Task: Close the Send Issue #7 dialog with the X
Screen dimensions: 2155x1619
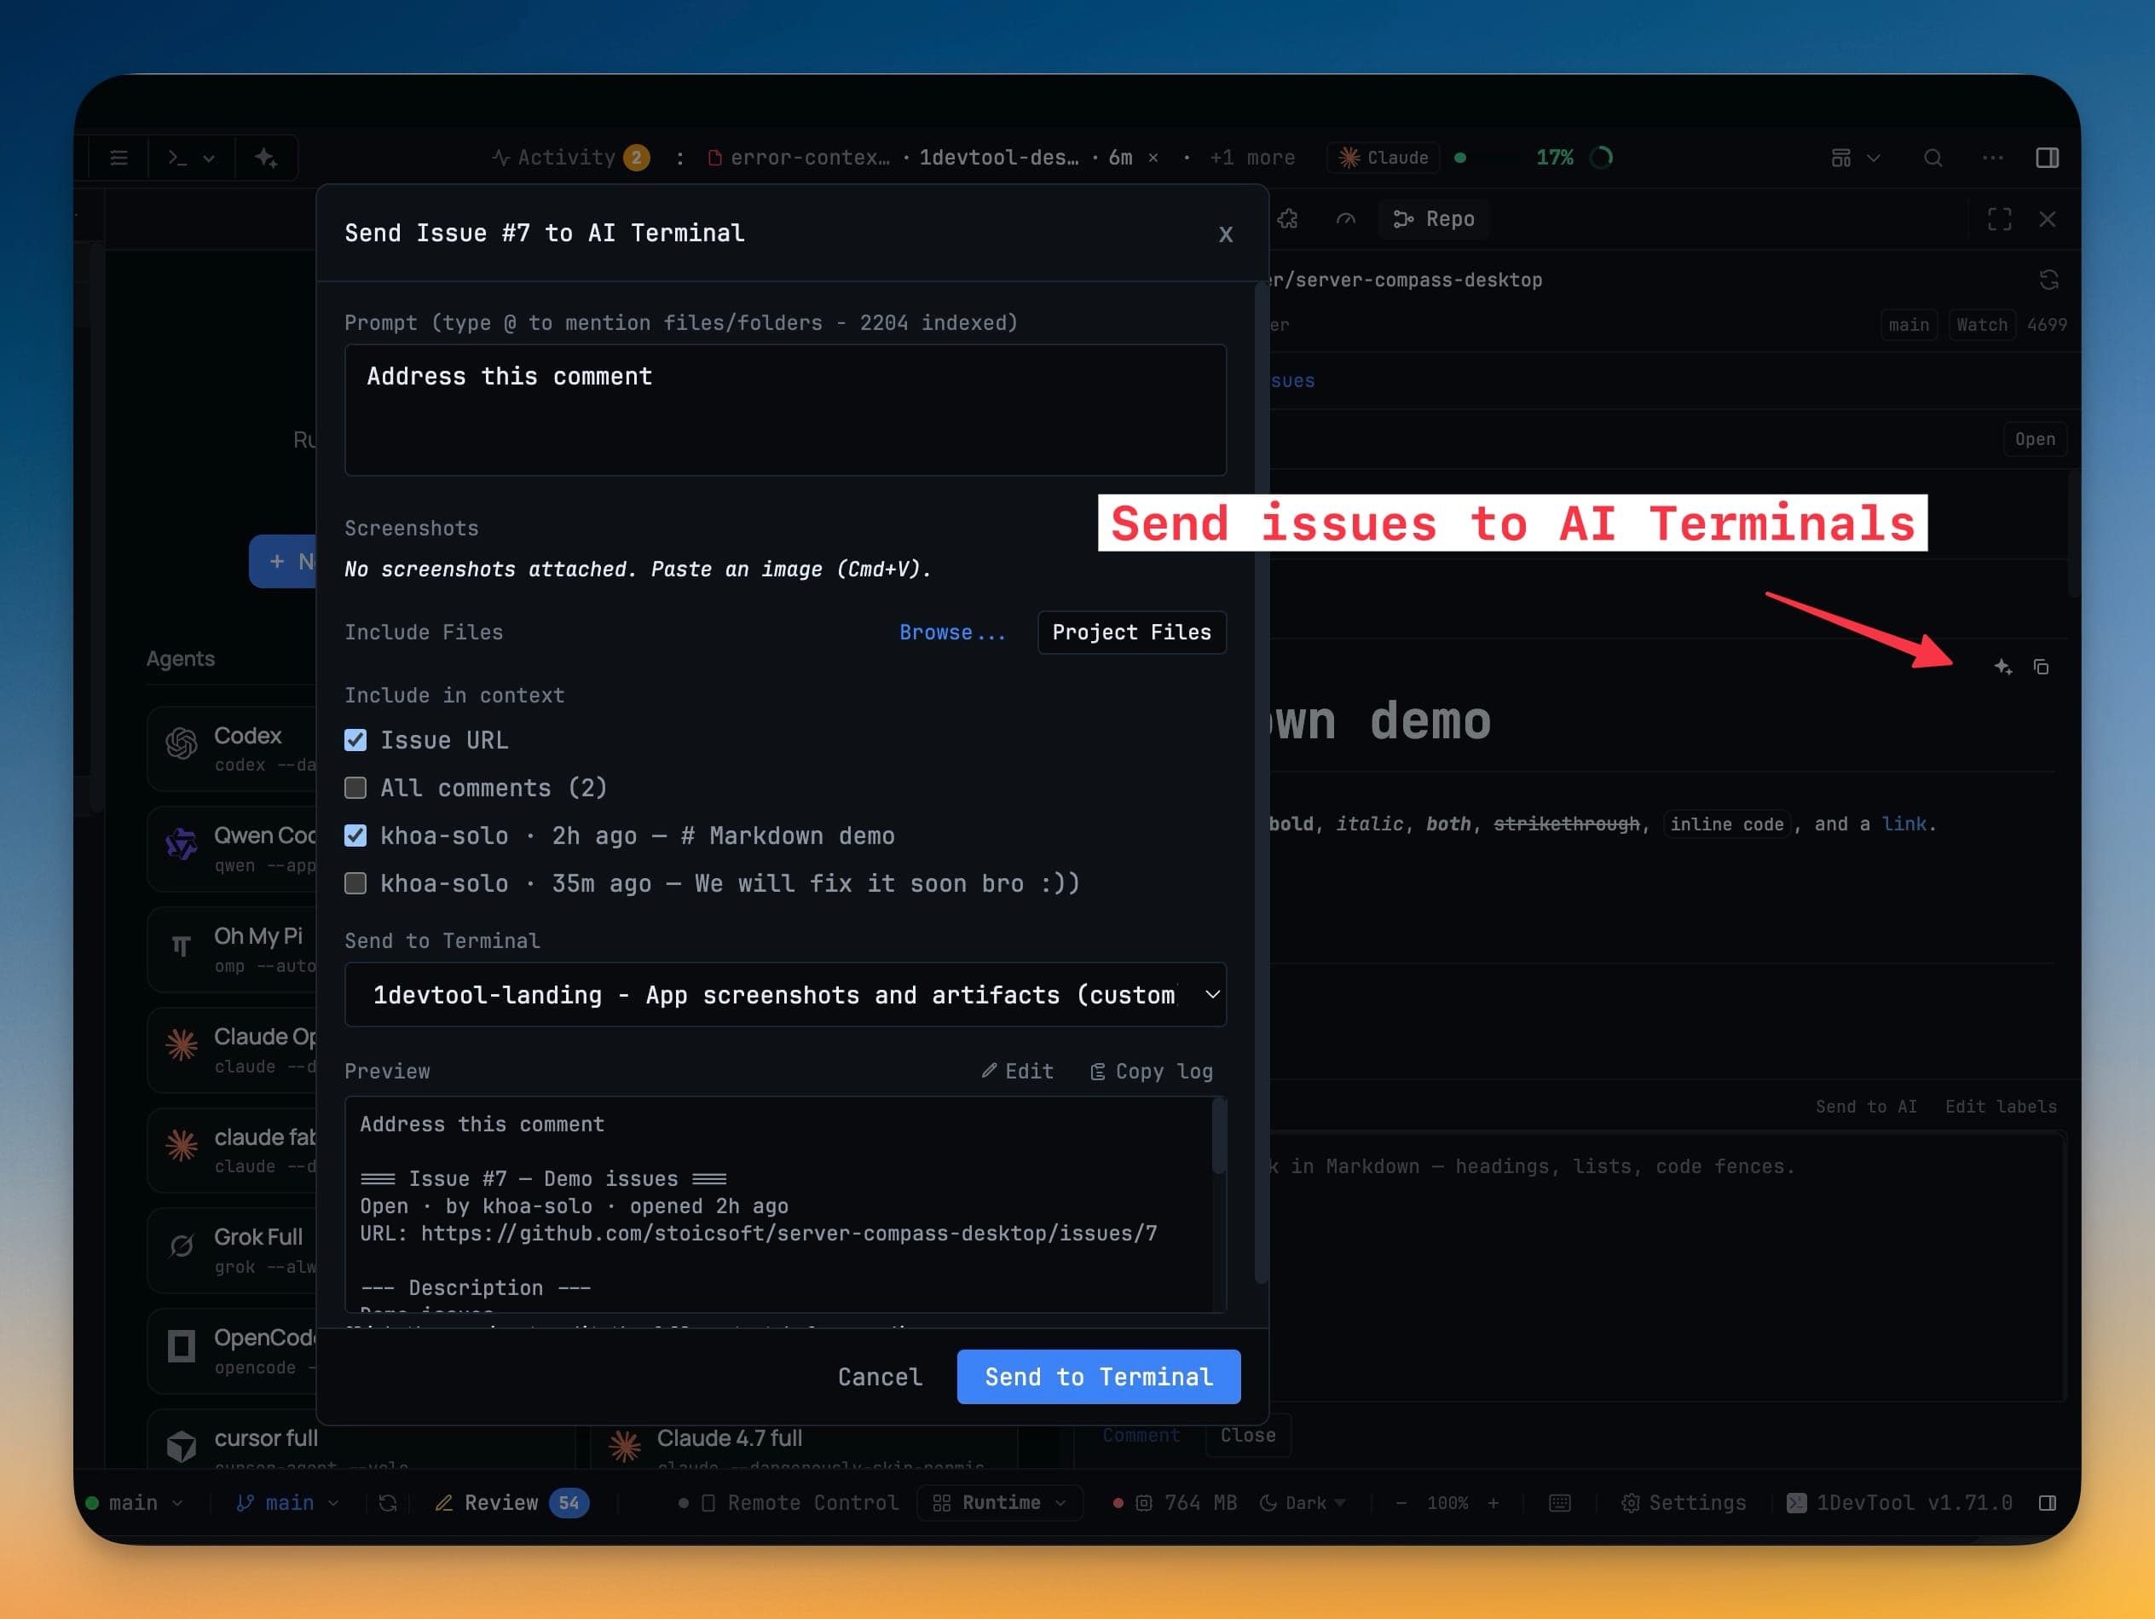Action: [x=1226, y=234]
